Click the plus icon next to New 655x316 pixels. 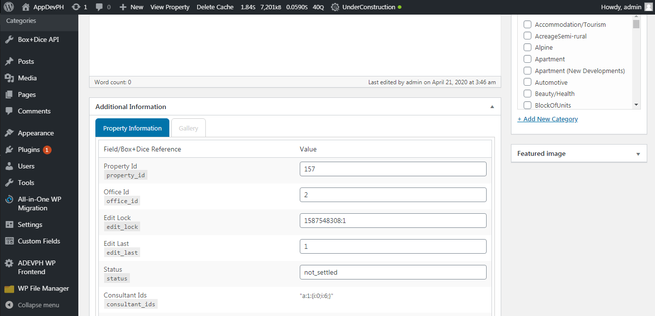tap(123, 7)
